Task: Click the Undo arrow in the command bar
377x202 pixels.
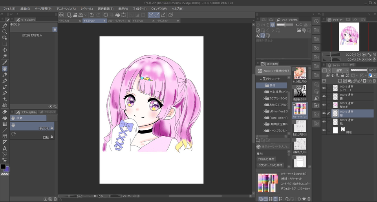Action: tap(92, 15)
